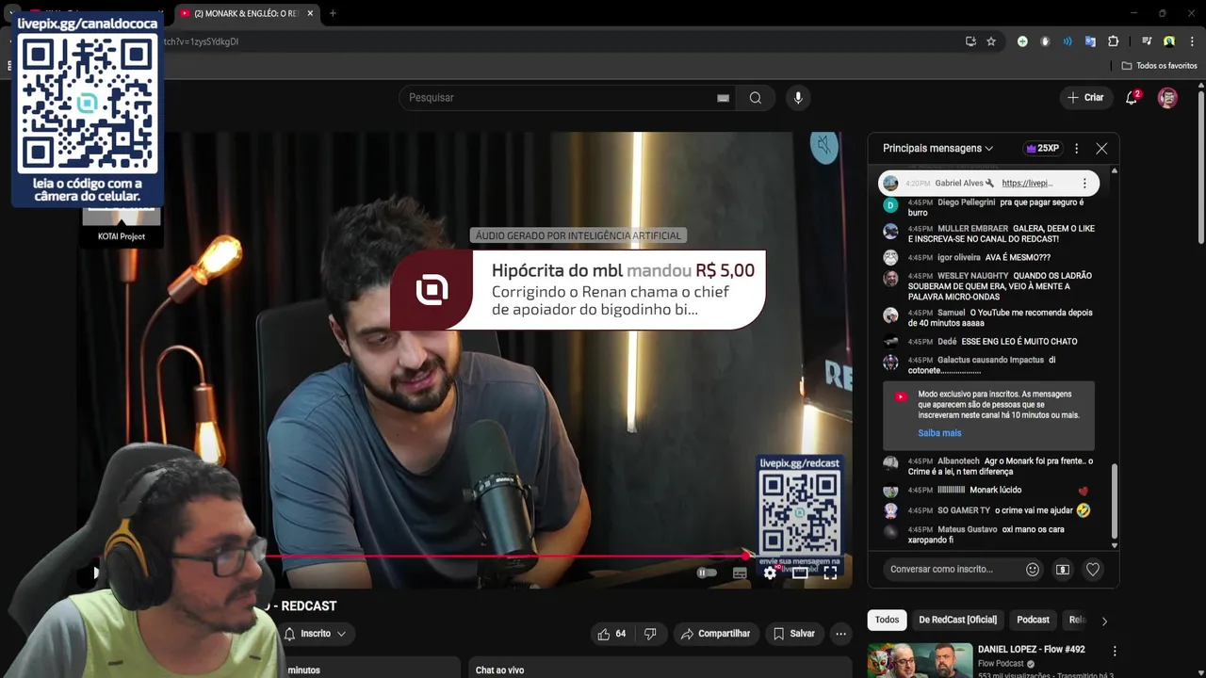
Task: Bookmark this page with star icon
Action: click(x=991, y=41)
